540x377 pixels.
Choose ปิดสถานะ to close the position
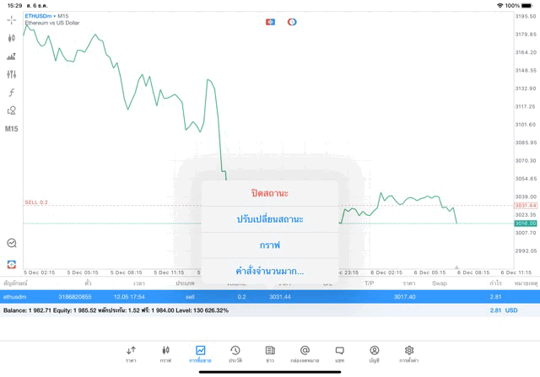[270, 193]
